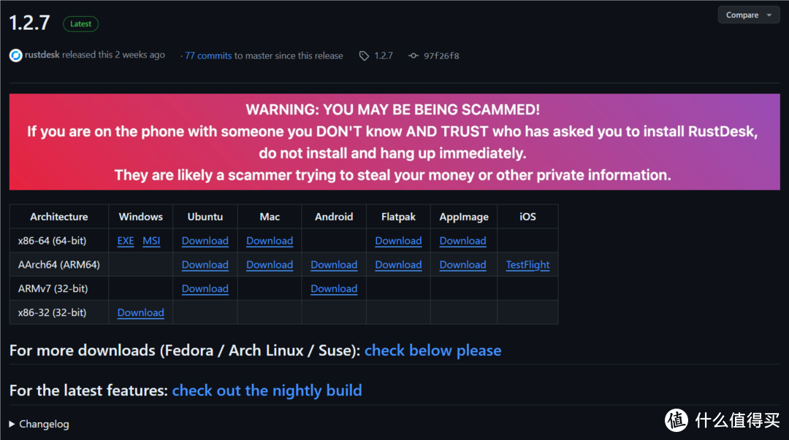Image resolution: width=789 pixels, height=440 pixels.
Task: Click the 'x86-32 (32-bit)' row label
Action: [x=53, y=312]
